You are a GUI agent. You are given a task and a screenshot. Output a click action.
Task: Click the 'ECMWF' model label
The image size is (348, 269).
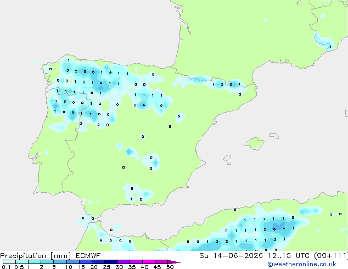click(x=88, y=256)
